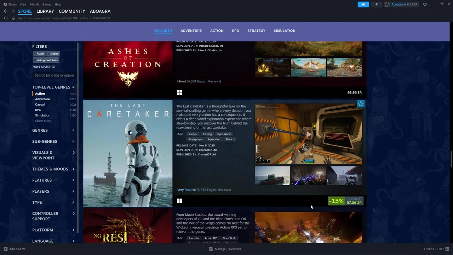Open Channel37 Ltd developer link
Image resolution: width=453 pixels, height=255 pixels.
click(207, 150)
